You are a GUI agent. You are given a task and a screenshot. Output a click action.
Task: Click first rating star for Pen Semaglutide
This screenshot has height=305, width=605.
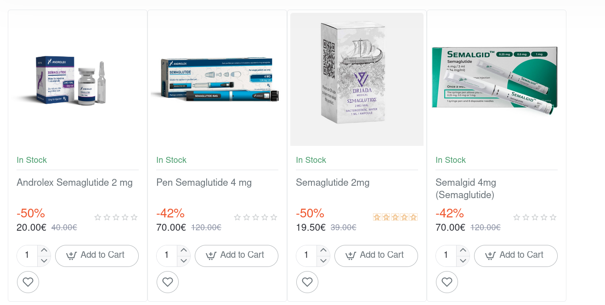(x=237, y=217)
